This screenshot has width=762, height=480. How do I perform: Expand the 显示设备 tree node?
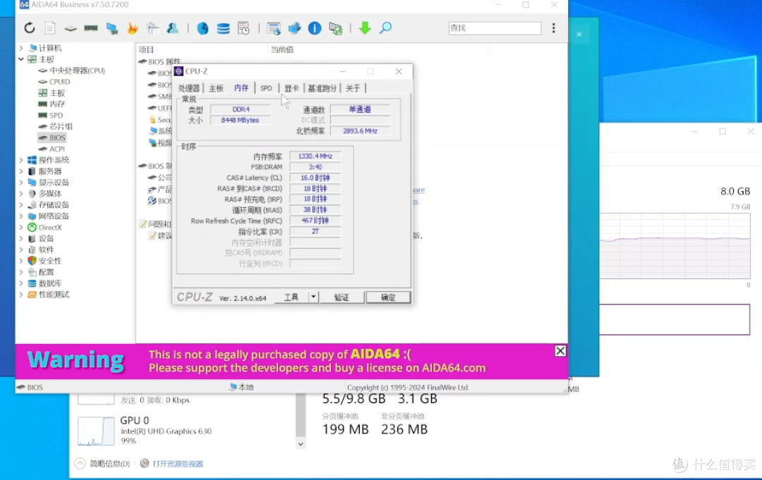click(x=21, y=183)
